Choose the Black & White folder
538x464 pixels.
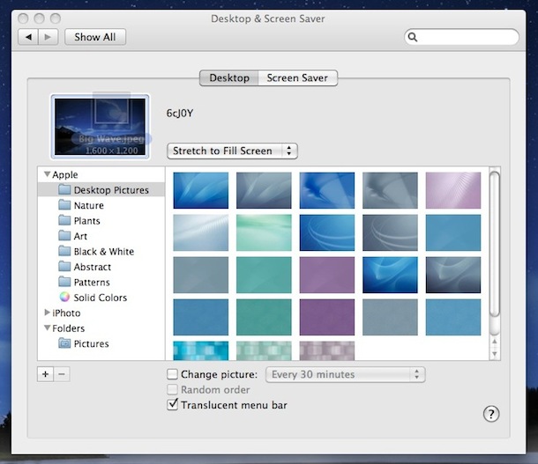103,252
